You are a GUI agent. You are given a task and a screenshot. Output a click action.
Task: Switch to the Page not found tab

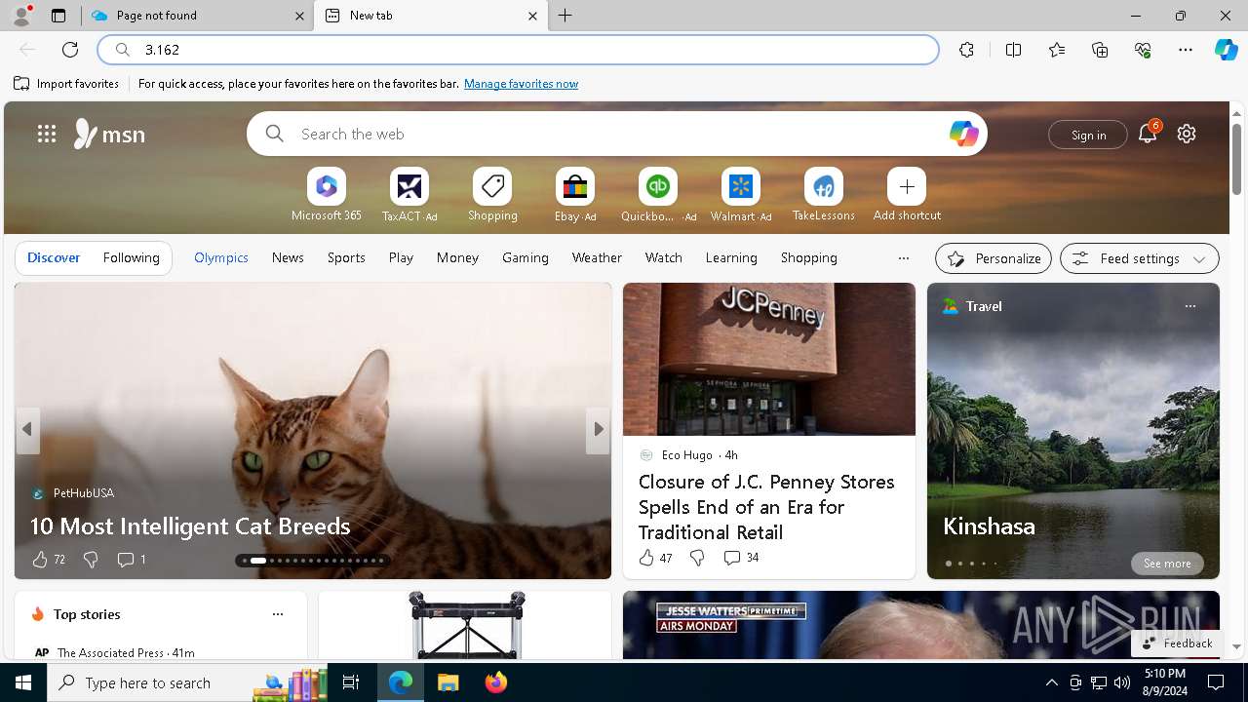tap(199, 16)
